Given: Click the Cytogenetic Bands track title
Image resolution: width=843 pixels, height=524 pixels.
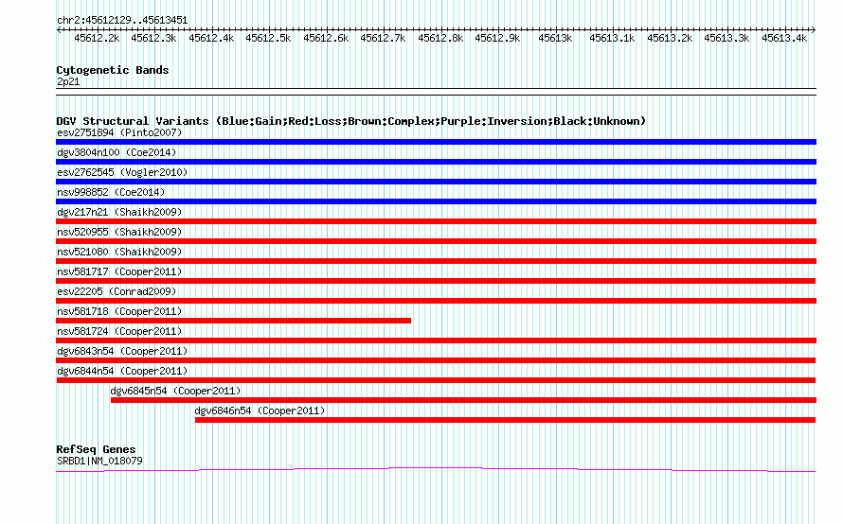Looking at the screenshot, I should [113, 70].
